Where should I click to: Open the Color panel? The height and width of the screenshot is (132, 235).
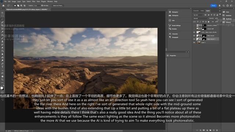[x=226, y=12]
